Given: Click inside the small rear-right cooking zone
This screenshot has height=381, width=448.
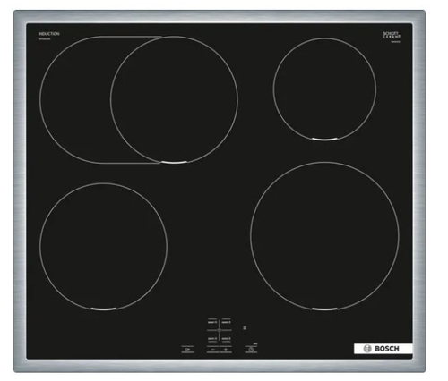Looking at the screenshot, I should [324, 89].
